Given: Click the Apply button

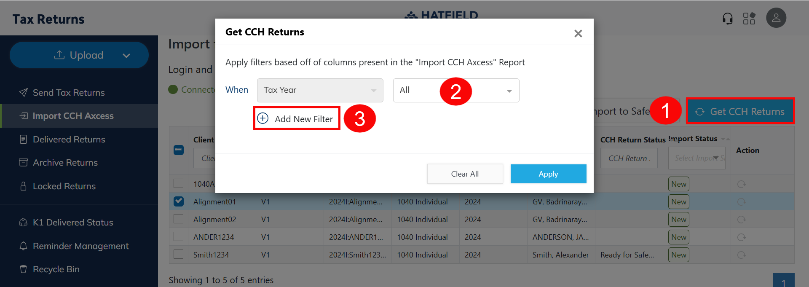Looking at the screenshot, I should 548,174.
